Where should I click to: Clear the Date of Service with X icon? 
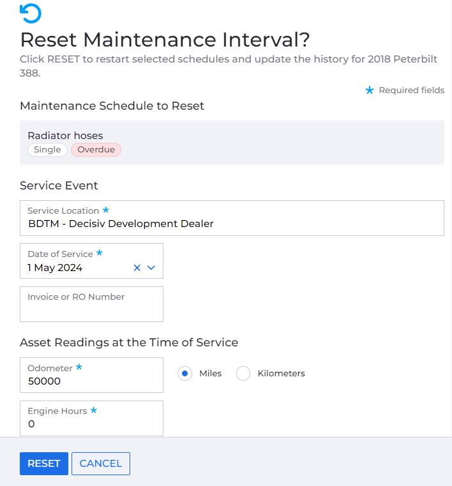[x=137, y=268]
